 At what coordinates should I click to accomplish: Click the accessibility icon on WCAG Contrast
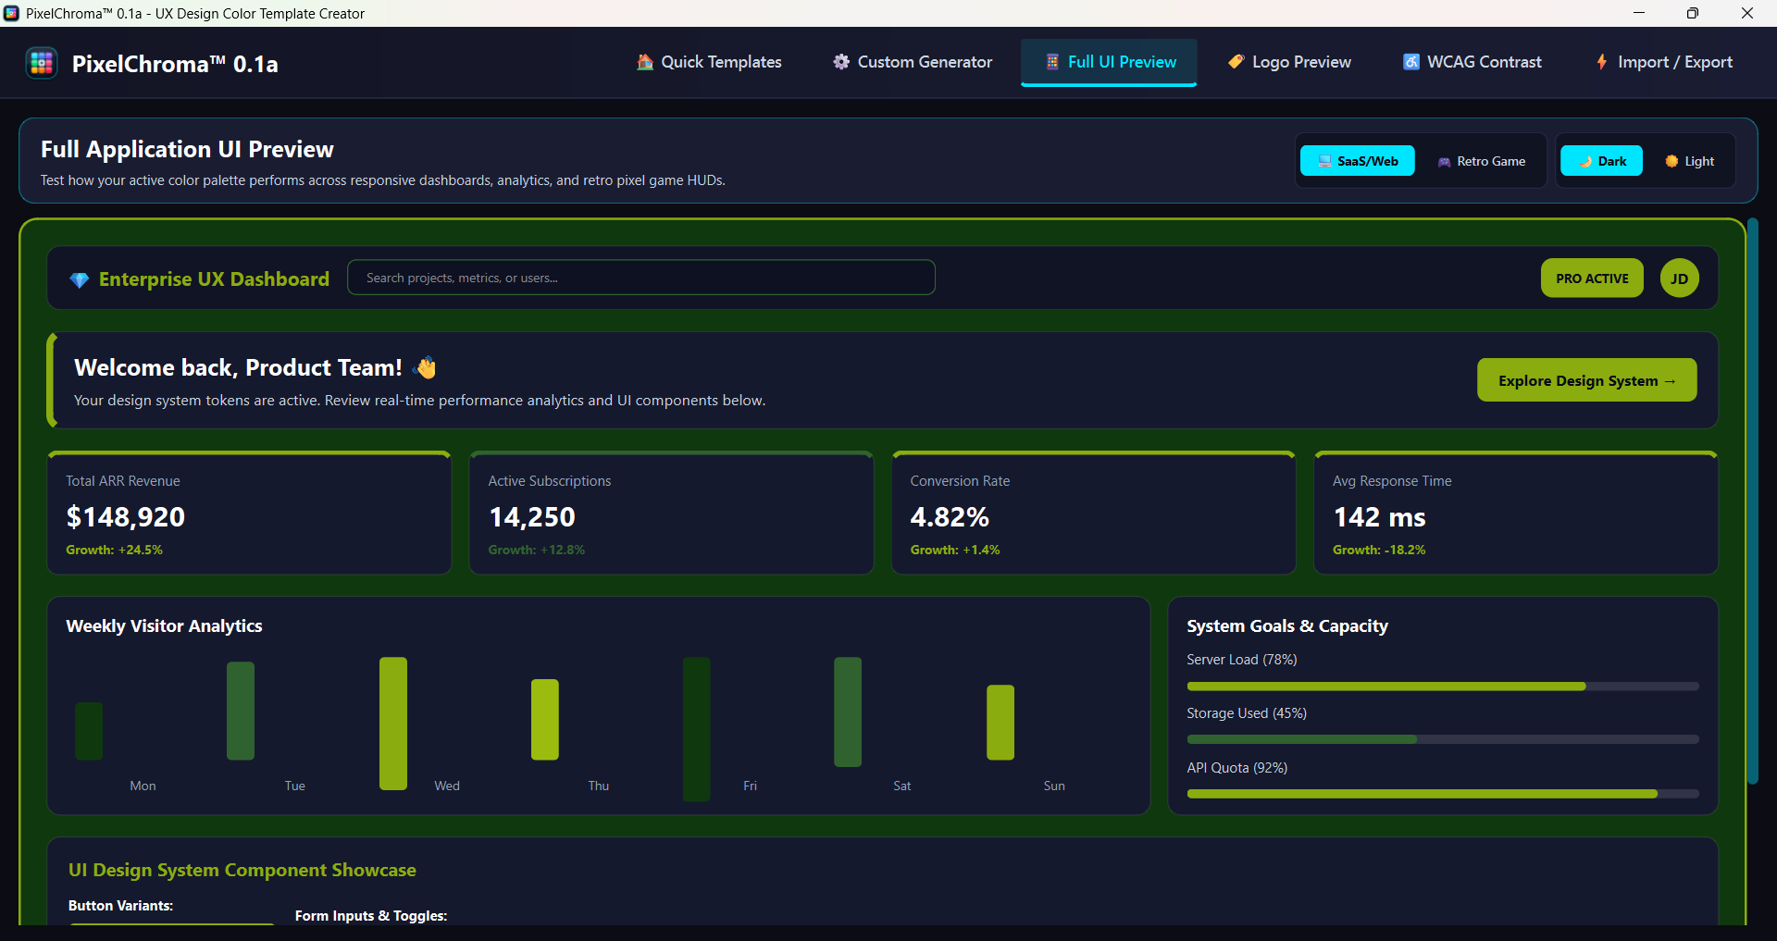pyautogui.click(x=1411, y=62)
